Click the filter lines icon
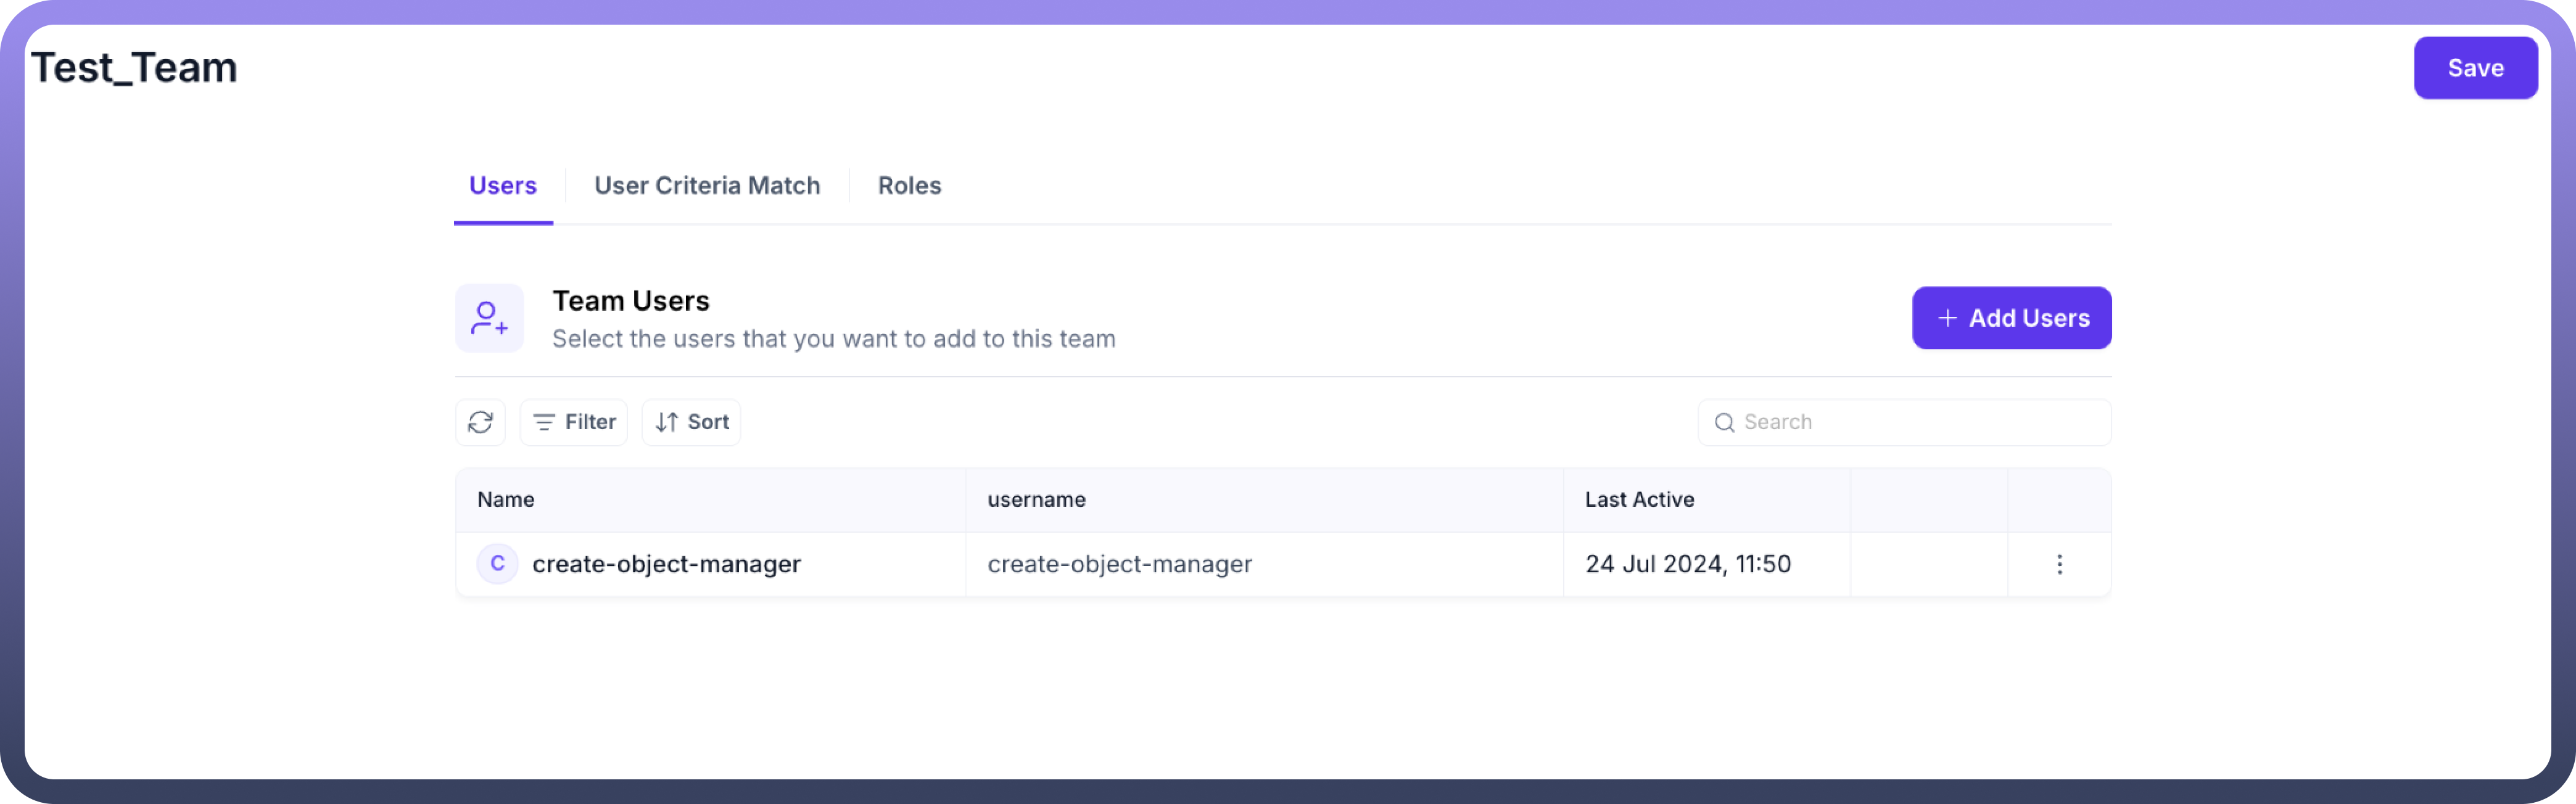The height and width of the screenshot is (804, 2576). tap(544, 422)
